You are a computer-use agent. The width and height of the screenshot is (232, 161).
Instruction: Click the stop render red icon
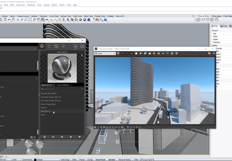click(209, 54)
